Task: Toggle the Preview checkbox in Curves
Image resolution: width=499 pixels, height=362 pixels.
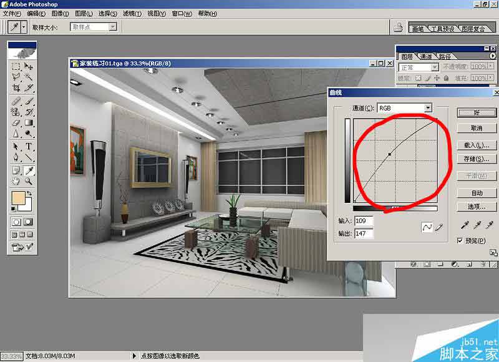Action: coord(460,240)
